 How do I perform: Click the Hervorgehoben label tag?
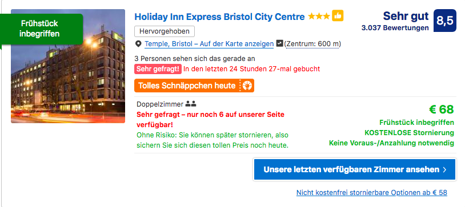click(165, 31)
